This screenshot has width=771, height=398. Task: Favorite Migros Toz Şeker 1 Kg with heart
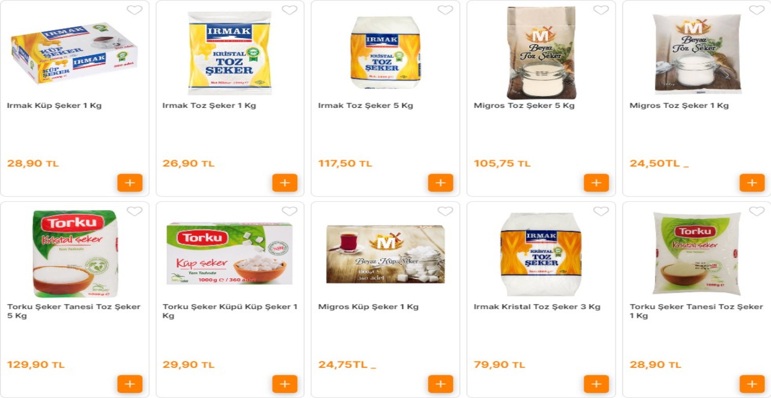[x=757, y=10]
